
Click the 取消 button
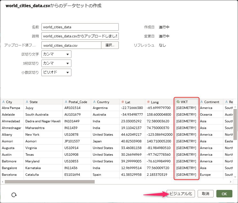206,194
